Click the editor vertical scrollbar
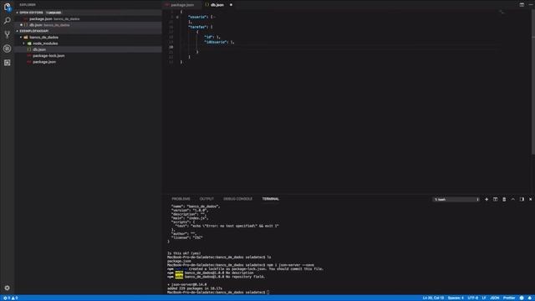 pyautogui.click(x=533, y=82)
